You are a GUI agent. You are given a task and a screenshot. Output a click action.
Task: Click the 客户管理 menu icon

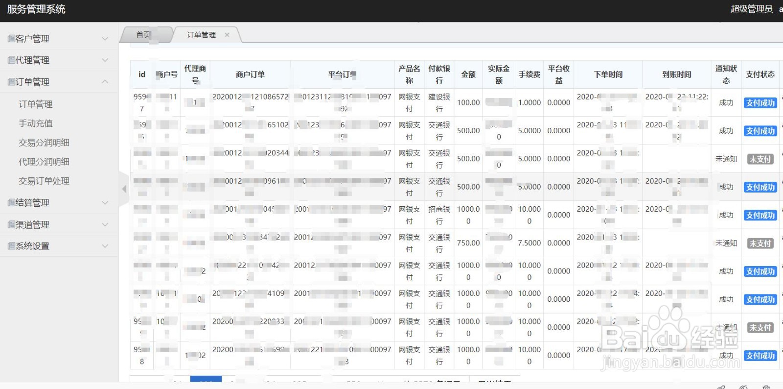tap(11, 39)
